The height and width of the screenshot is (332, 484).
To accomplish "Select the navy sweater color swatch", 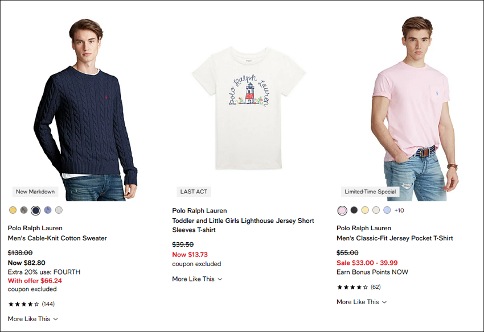I will [x=35, y=210].
